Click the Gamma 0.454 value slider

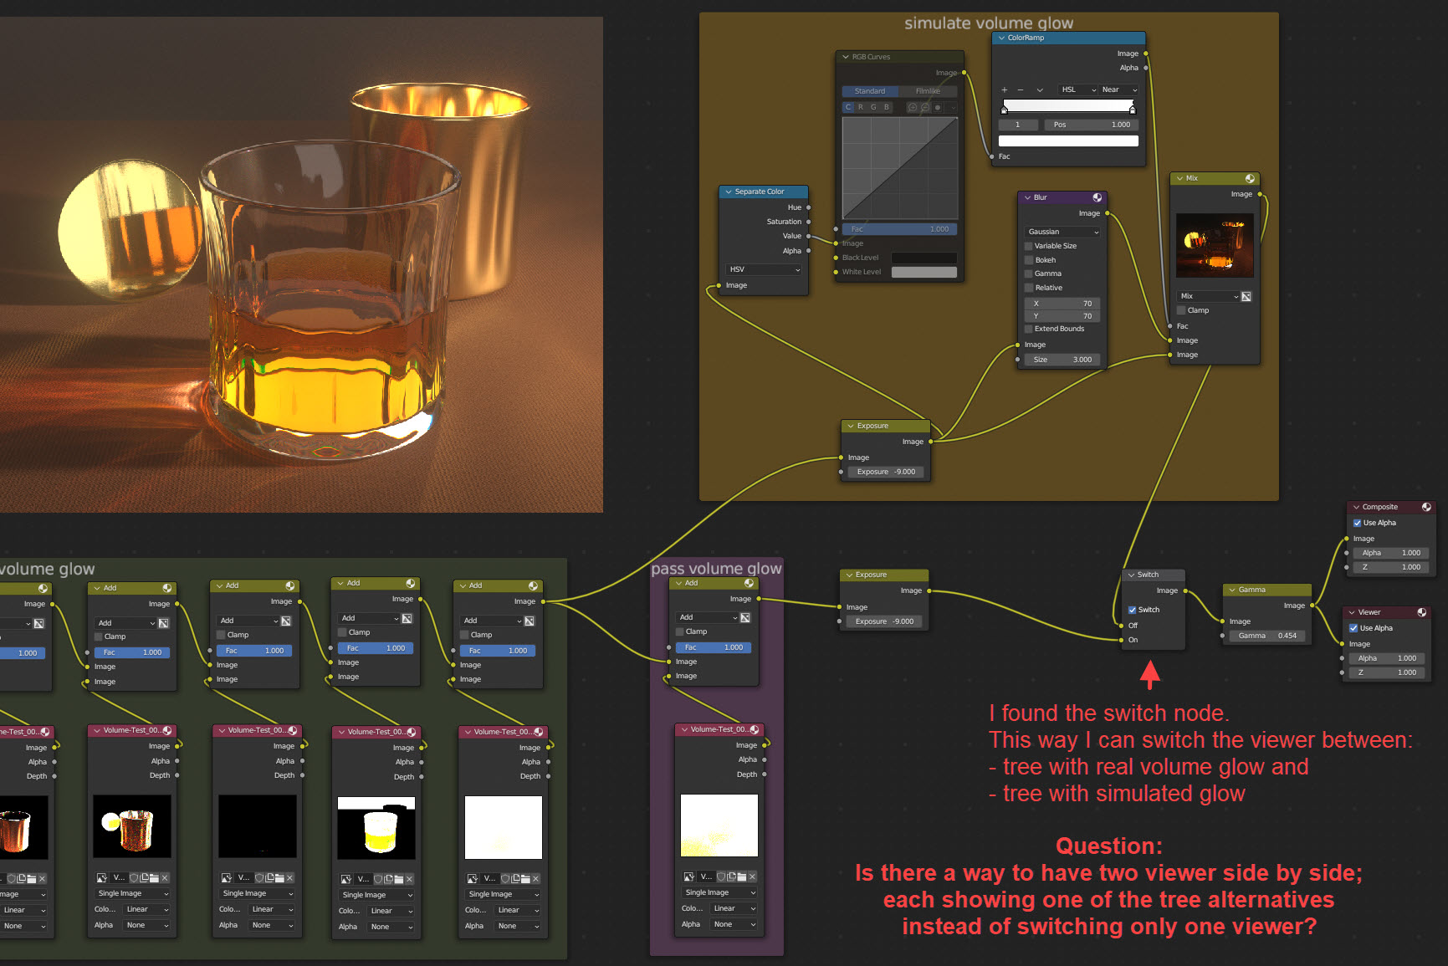coord(1266,636)
